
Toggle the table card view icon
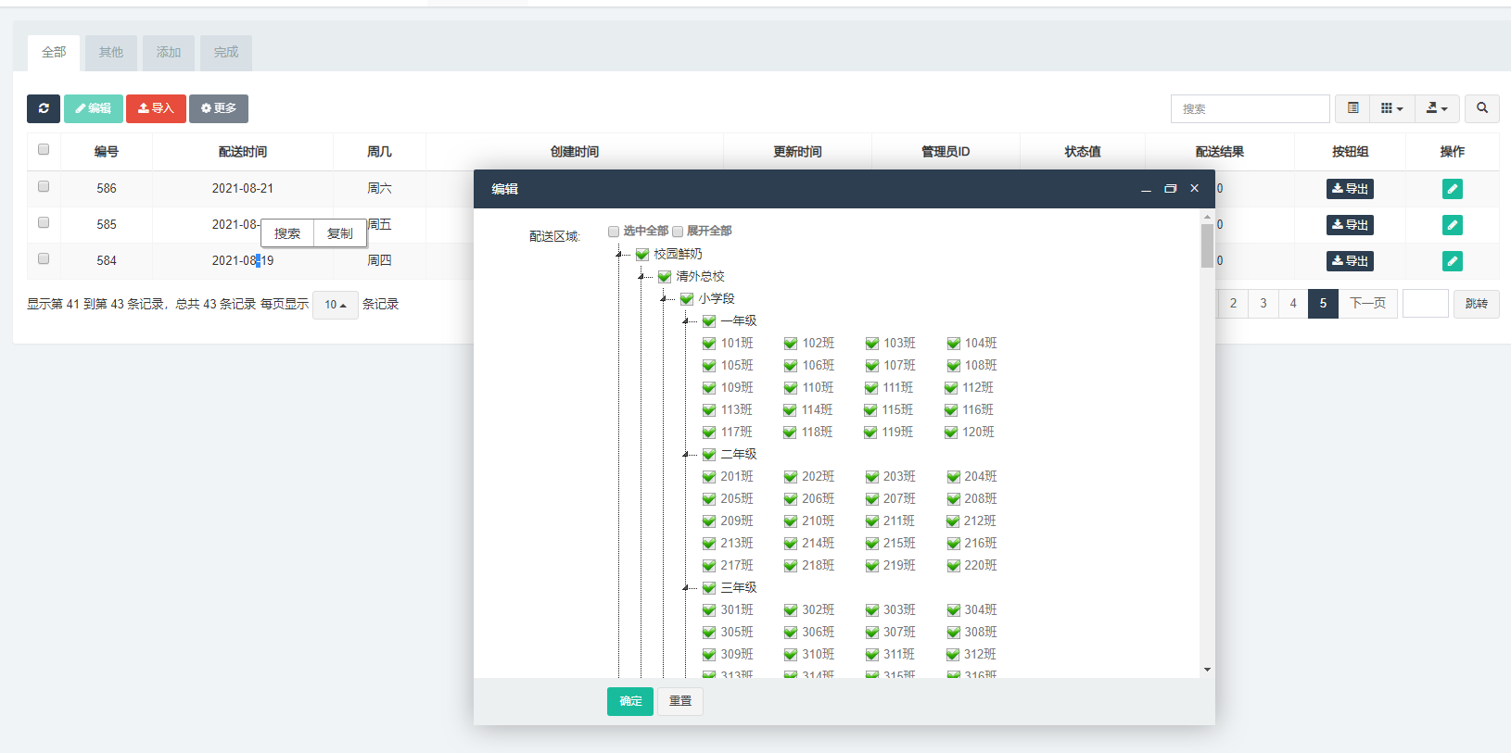pos(1352,108)
